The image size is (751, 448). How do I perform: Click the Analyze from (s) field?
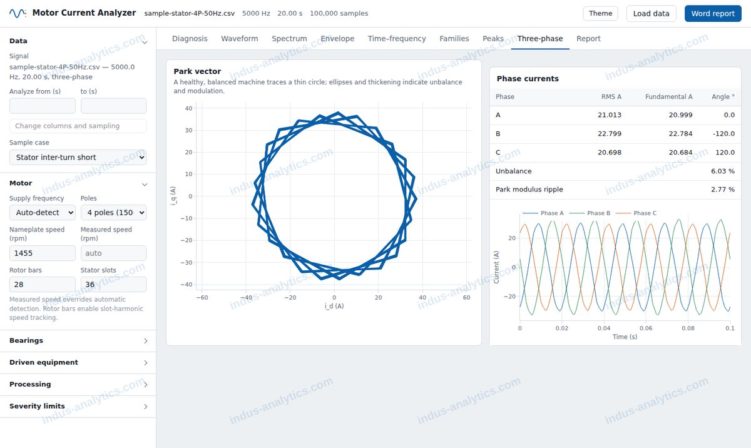tap(42, 106)
